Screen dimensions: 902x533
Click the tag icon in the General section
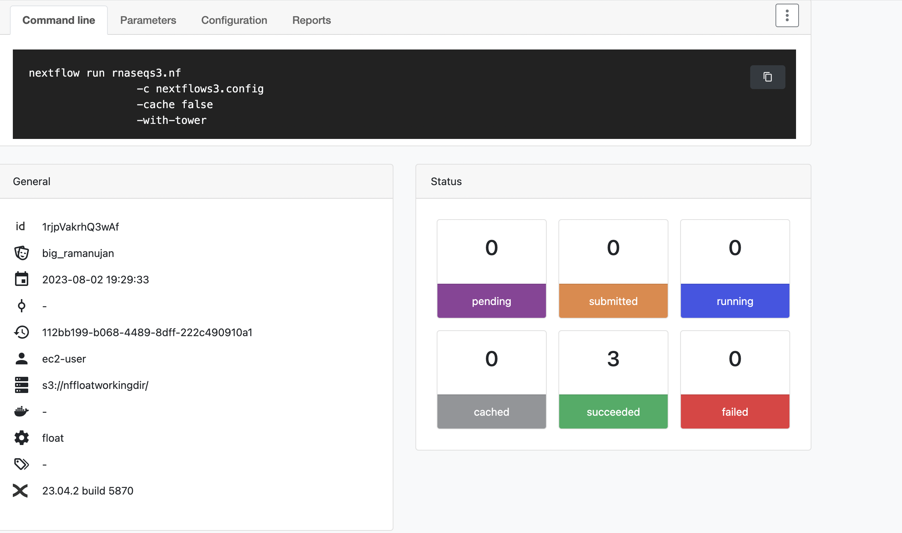[22, 464]
